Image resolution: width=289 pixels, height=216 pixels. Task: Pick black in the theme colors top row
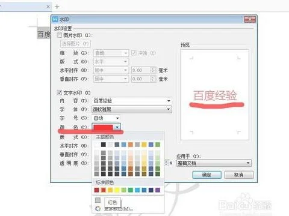tap(104, 145)
